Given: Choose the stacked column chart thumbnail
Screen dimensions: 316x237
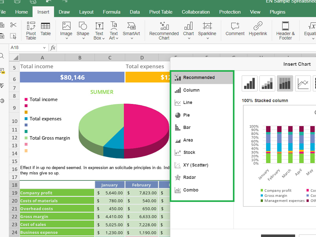Looking at the screenshot, I should (267, 83).
